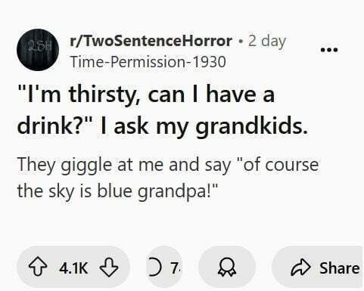Click the curved share arrow icon

300,268
